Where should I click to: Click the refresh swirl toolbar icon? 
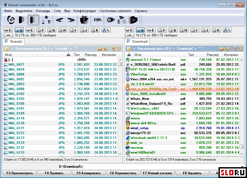pos(11,20)
